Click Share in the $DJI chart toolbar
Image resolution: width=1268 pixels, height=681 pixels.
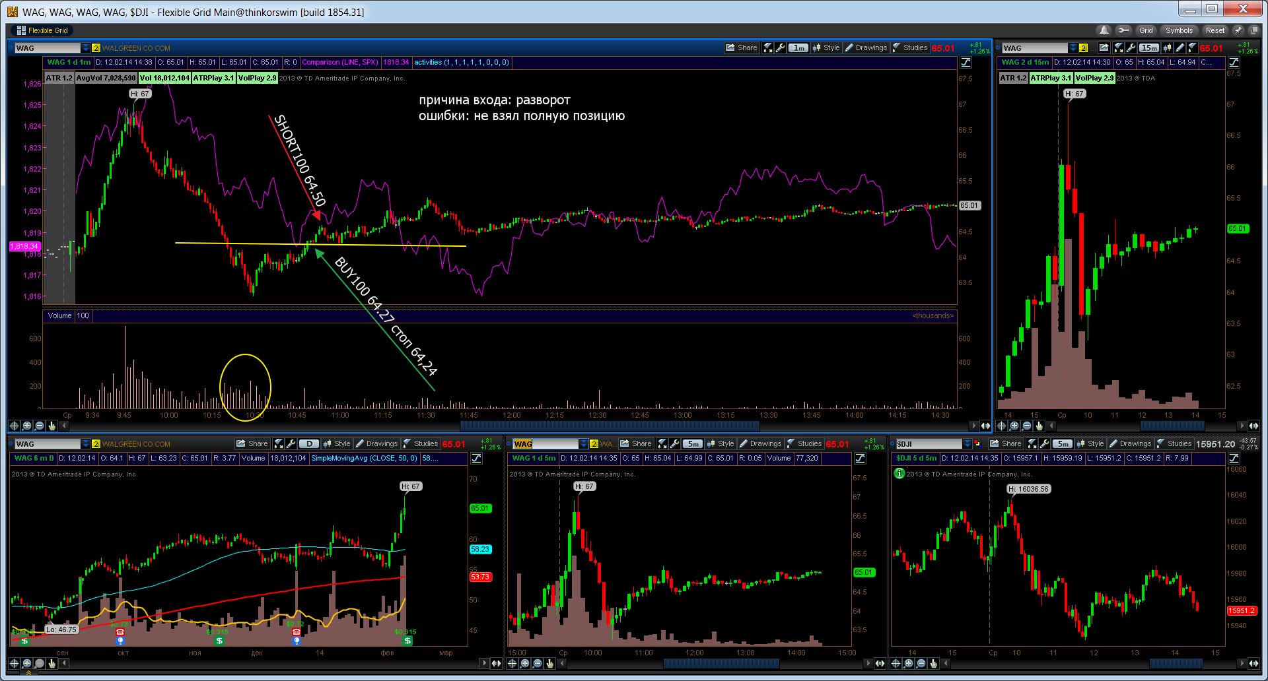click(1005, 443)
